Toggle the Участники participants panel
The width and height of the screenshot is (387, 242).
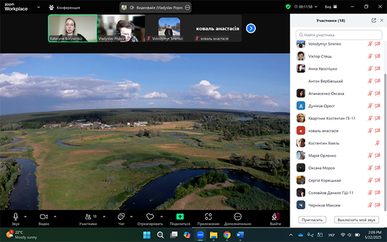88,216
